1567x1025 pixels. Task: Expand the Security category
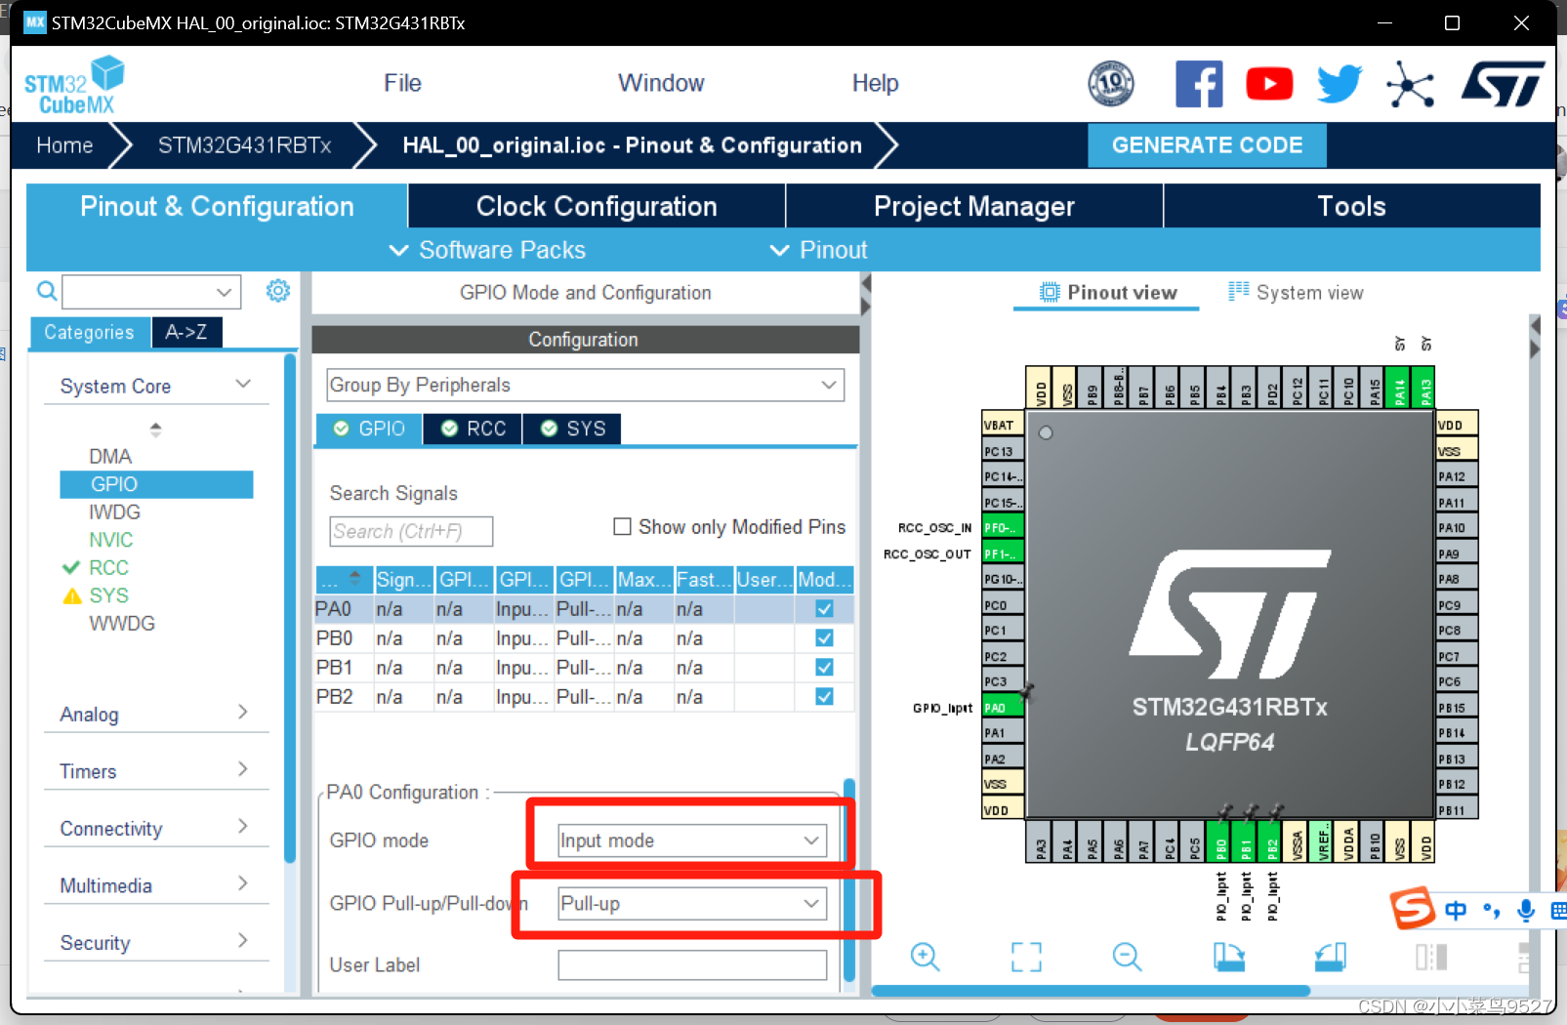(243, 941)
